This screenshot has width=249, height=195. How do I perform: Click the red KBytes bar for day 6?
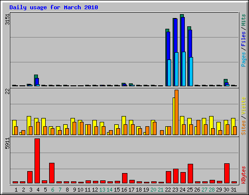(x=52, y=173)
